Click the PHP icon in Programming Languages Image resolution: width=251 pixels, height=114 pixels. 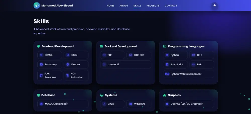coord(193,65)
